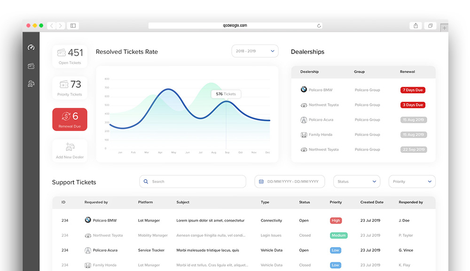470x271 pixels.
Task: Open the Status filter dropdown
Action: (356, 181)
